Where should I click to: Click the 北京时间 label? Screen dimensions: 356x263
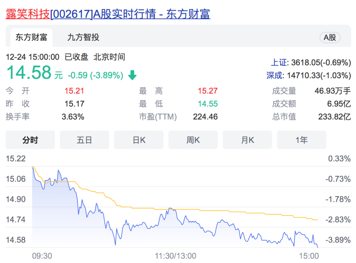109,57
